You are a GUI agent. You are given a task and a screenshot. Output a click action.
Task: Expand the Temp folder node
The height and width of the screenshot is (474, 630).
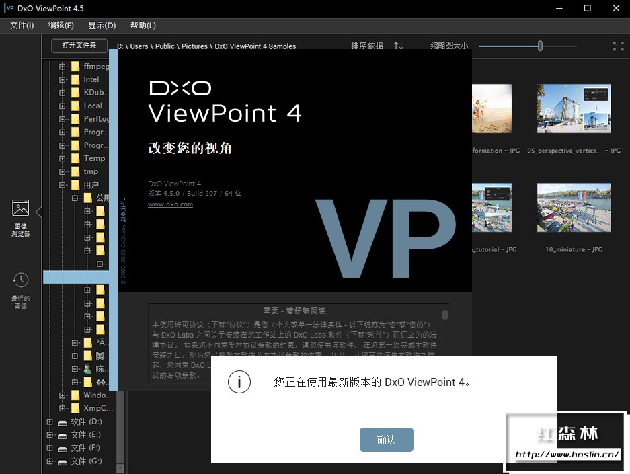pyautogui.click(x=63, y=158)
